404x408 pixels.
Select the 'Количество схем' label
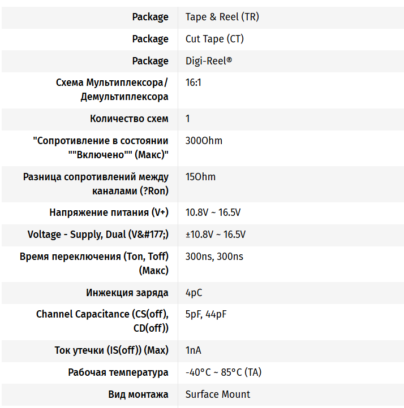(129, 119)
